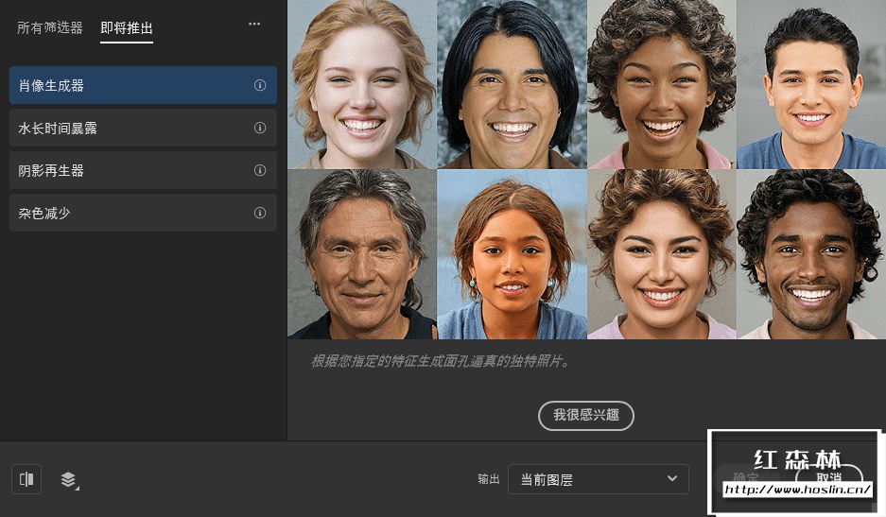
Task: Open the three-dots more options menu
Action: pos(254,24)
